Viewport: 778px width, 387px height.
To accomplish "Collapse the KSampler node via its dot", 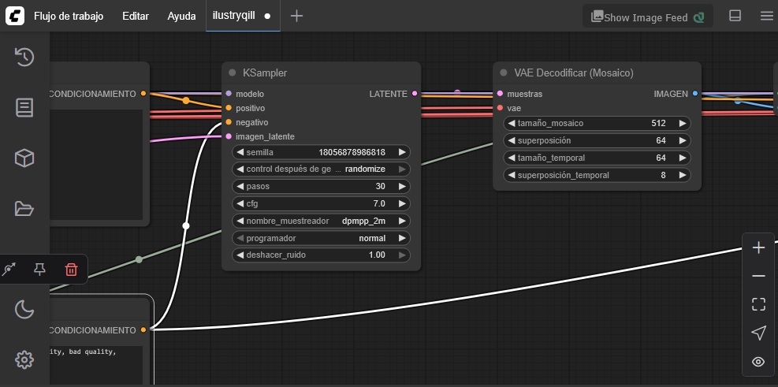I will pos(232,73).
